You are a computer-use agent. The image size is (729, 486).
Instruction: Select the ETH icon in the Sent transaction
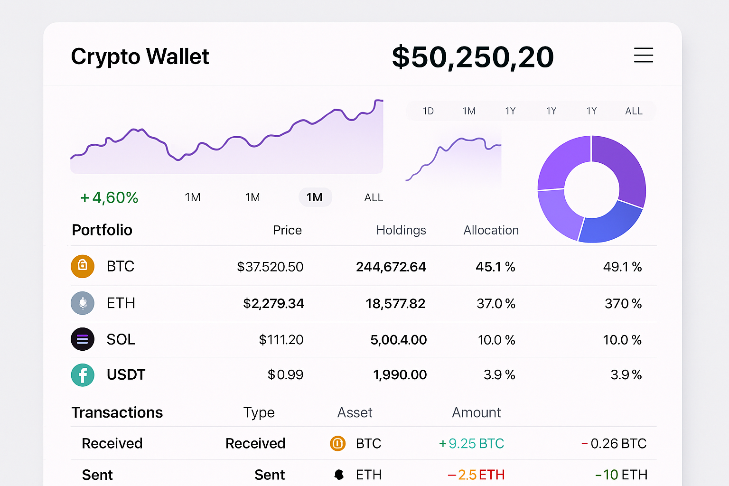pos(338,474)
